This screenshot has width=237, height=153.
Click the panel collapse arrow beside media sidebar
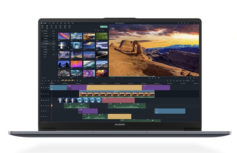[56, 54]
